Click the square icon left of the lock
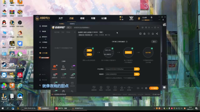Viewport: 200px width, 112px height. click(x=140, y=34)
